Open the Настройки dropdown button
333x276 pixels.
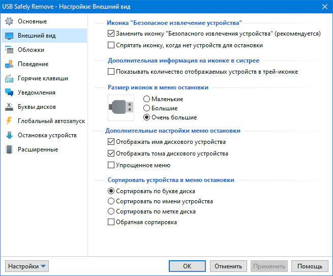click(27, 266)
